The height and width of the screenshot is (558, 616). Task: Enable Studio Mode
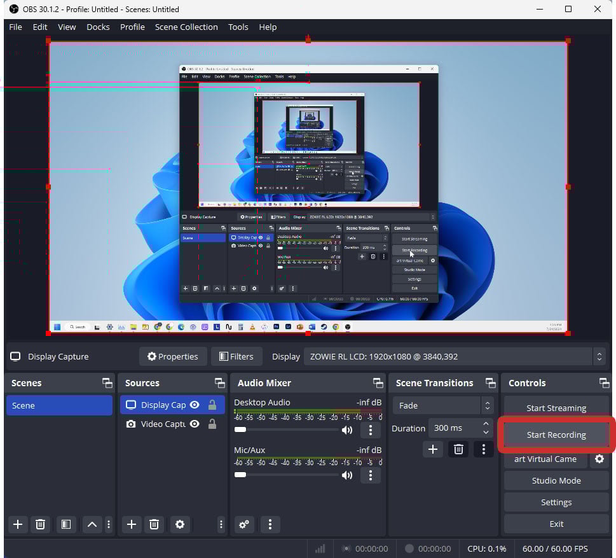556,480
